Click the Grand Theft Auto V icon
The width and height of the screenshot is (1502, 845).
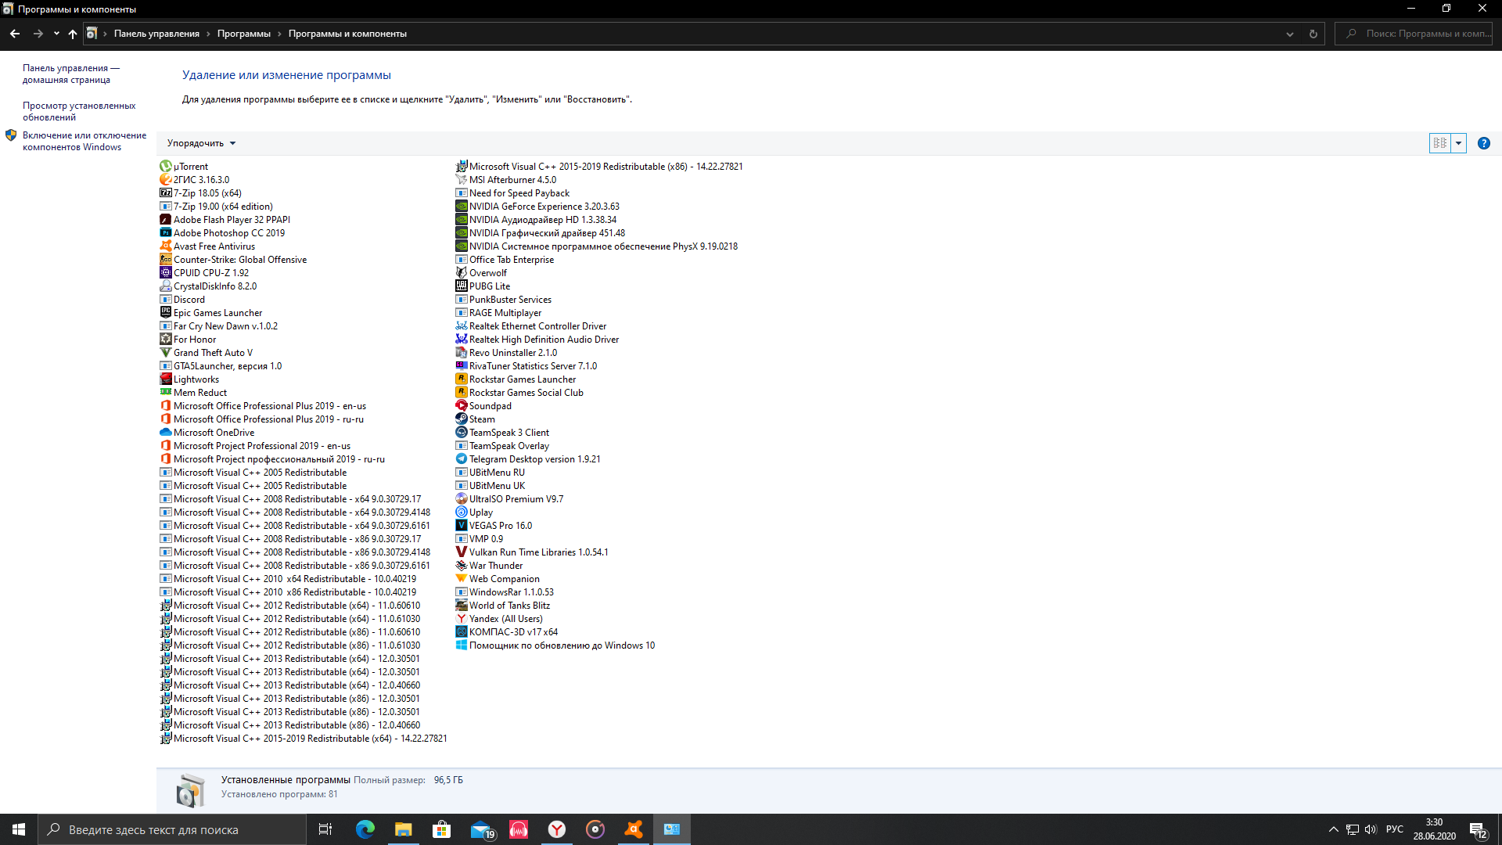pyautogui.click(x=165, y=353)
